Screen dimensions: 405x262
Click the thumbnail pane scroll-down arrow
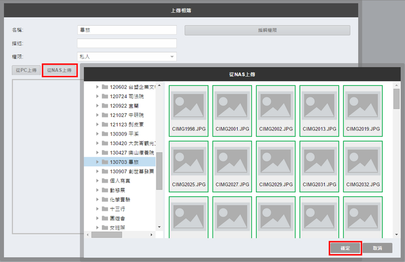pos(396,235)
